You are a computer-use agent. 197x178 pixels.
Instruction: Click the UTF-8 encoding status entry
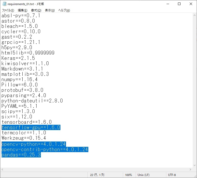[x=172, y=175]
